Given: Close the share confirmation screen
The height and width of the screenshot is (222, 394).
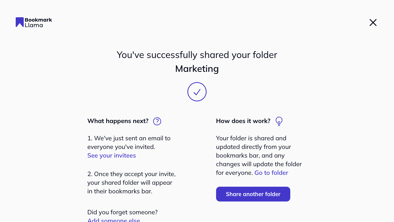Looking at the screenshot, I should click(373, 23).
